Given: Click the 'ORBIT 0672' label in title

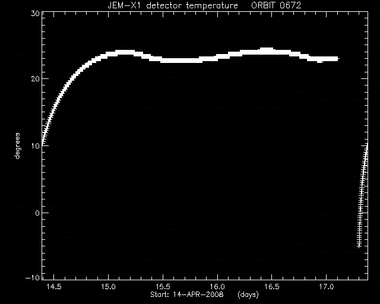Looking at the screenshot, I should pos(276,5).
